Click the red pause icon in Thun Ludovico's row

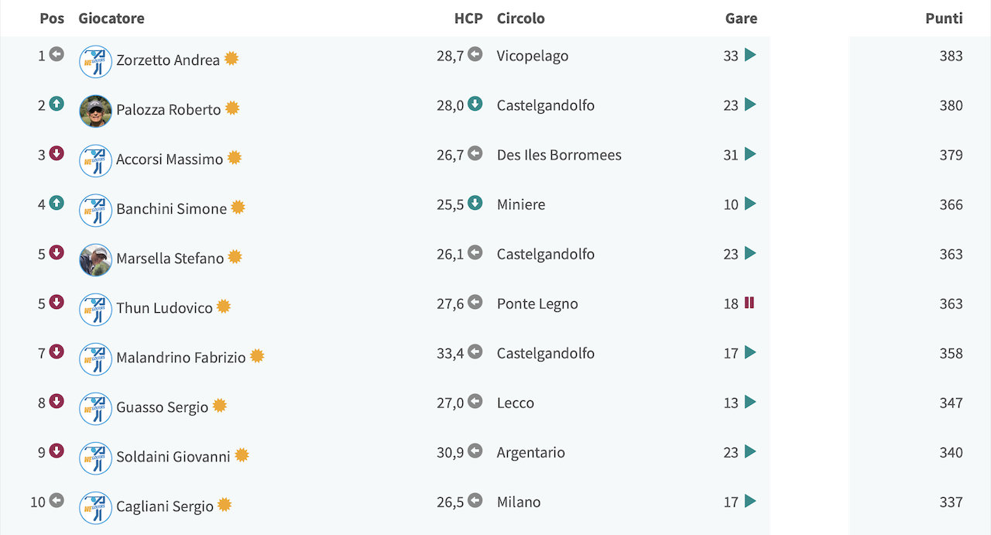749,303
